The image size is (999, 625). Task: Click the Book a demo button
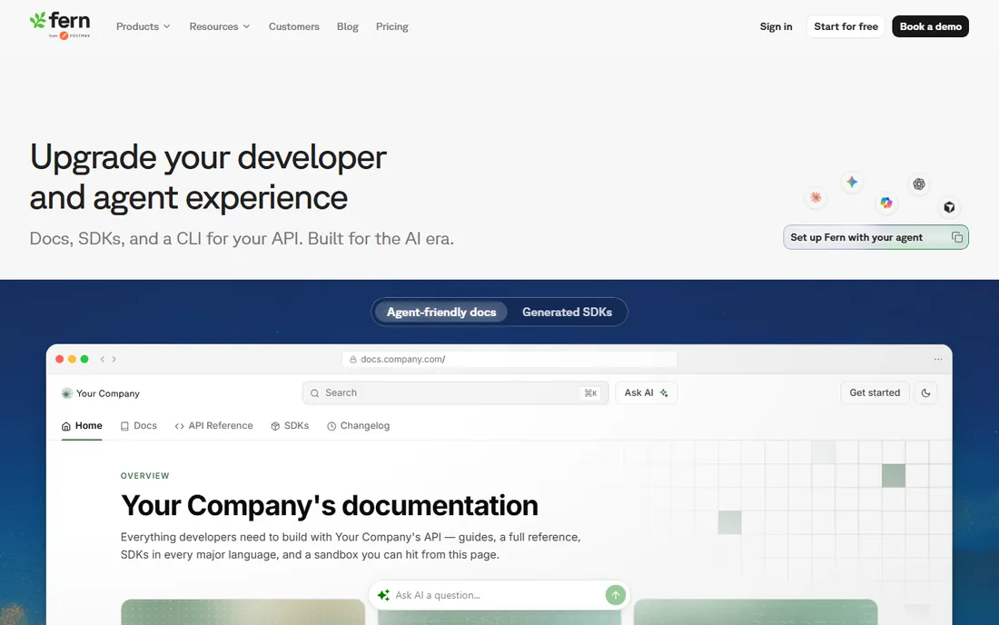point(930,26)
